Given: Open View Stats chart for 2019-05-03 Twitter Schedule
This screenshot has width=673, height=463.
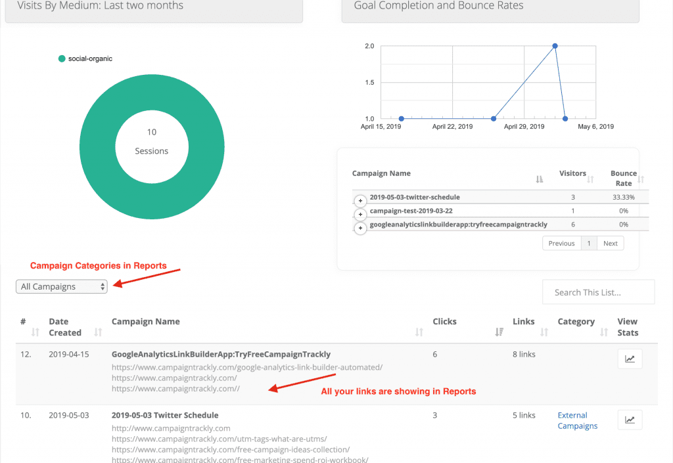Looking at the screenshot, I should 630,420.
